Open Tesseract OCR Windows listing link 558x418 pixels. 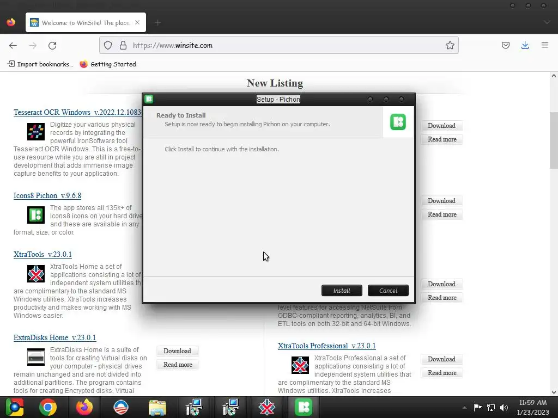tap(77, 112)
